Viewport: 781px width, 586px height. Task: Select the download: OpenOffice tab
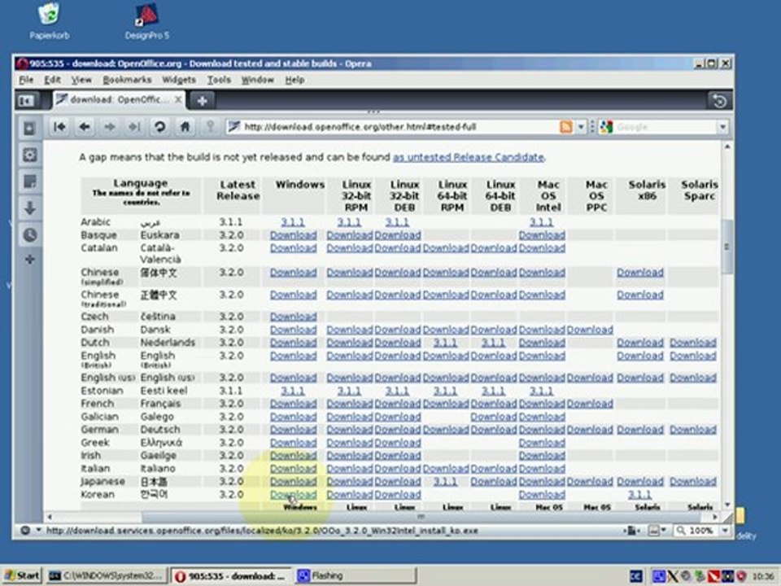pos(119,99)
